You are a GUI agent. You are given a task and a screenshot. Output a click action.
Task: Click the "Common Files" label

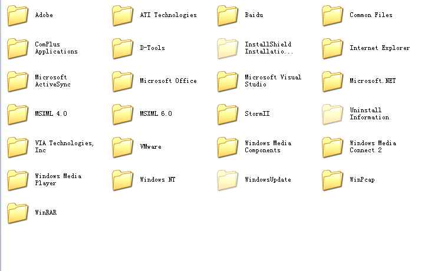(371, 15)
